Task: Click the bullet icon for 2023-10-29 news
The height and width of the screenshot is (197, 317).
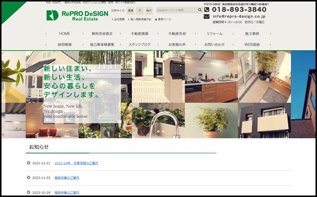Action: click(x=29, y=192)
